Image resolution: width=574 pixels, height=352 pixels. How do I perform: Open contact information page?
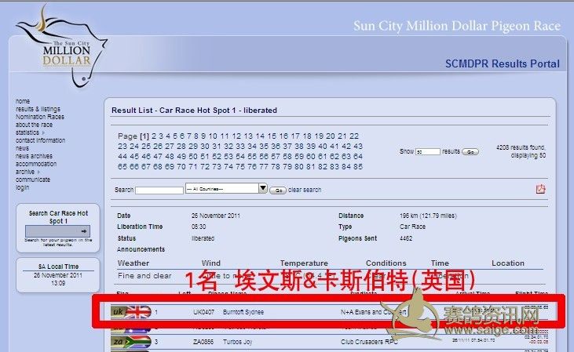(40, 140)
